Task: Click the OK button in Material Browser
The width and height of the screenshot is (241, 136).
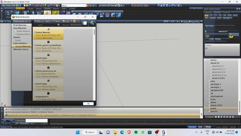Action: click(88, 104)
